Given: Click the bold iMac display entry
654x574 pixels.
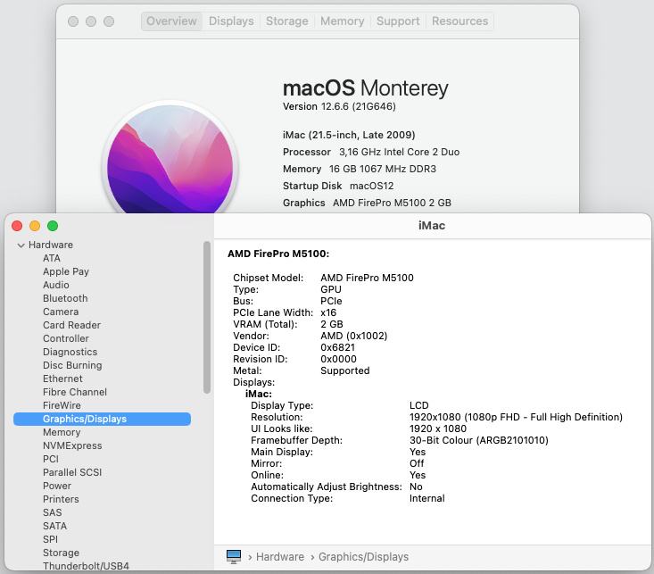Looking at the screenshot, I should coord(258,394).
